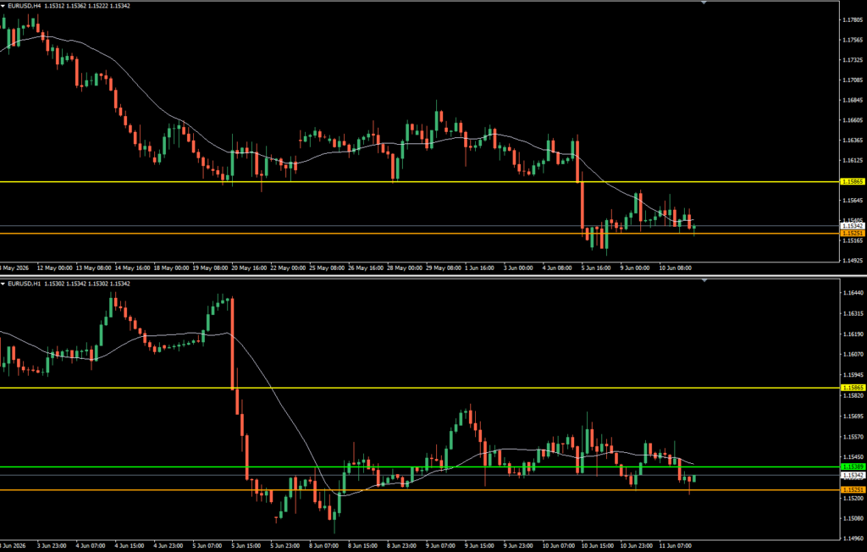The image size is (867, 552).
Task: Select the yellow 1.15865 price tag in H4 chart
Action: 852,181
